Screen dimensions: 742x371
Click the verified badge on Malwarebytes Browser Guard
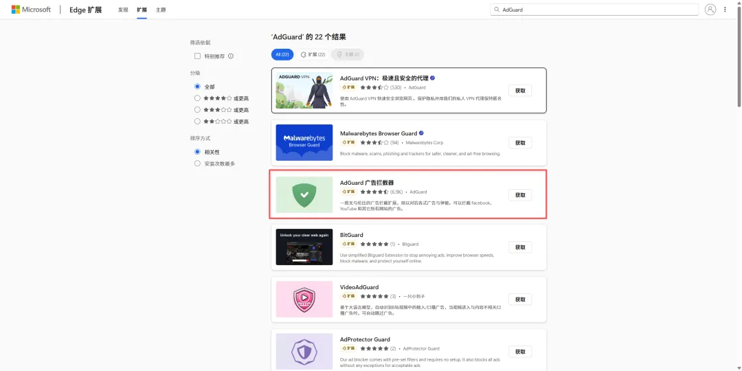click(x=421, y=133)
